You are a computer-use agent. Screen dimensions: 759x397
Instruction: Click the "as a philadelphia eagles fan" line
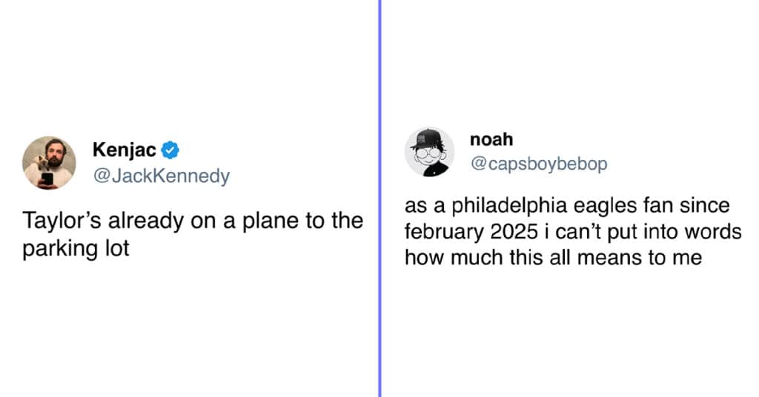click(x=567, y=205)
